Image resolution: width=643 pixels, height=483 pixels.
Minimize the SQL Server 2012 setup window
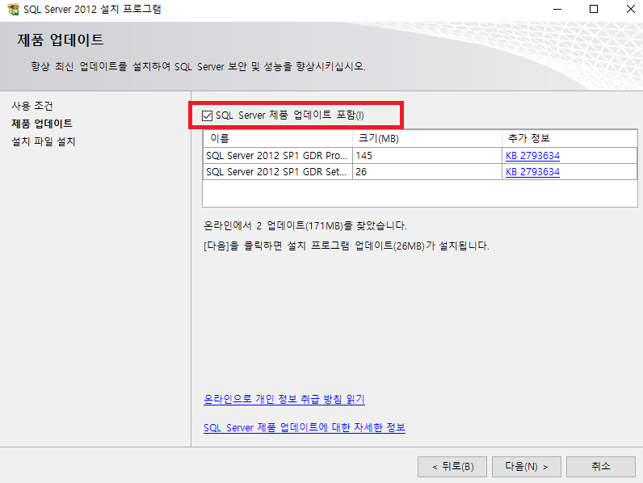(557, 9)
